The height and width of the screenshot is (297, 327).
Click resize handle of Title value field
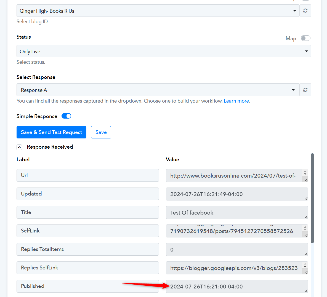click(306, 217)
